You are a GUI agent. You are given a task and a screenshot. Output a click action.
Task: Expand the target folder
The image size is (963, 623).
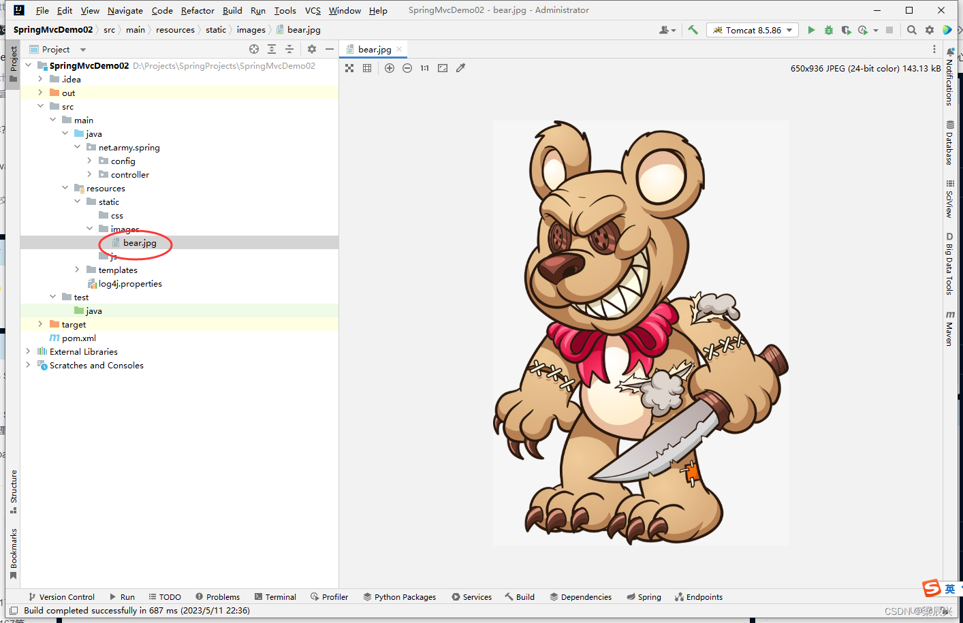(41, 324)
